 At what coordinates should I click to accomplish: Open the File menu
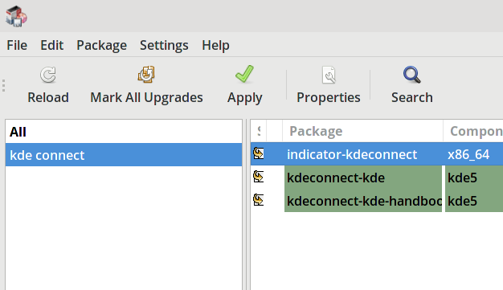pyautogui.click(x=17, y=45)
